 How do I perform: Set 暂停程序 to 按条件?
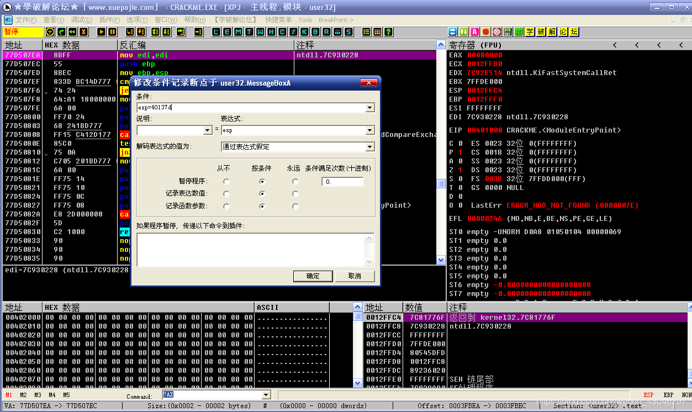(x=262, y=181)
